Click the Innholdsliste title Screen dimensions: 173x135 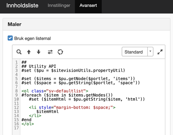coord(22,5)
